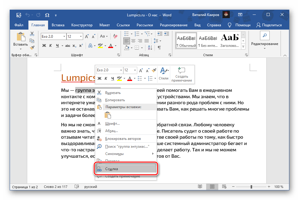Apply red font color in ribbon
This screenshot has width=299, height=200.
coord(110,46)
